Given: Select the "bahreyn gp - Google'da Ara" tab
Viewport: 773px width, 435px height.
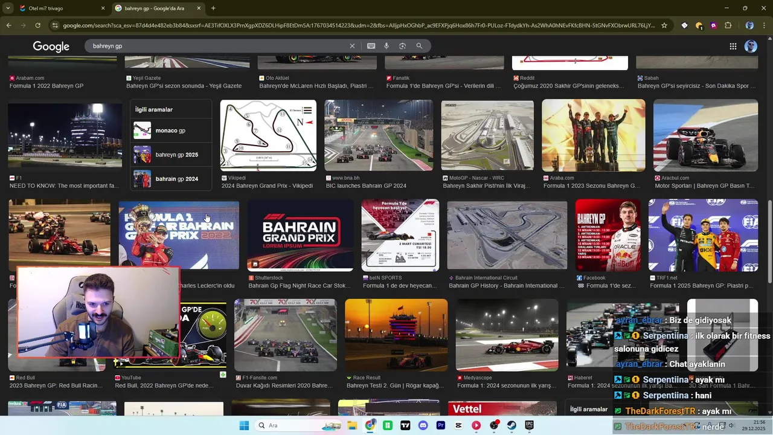Looking at the screenshot, I should (x=158, y=8).
